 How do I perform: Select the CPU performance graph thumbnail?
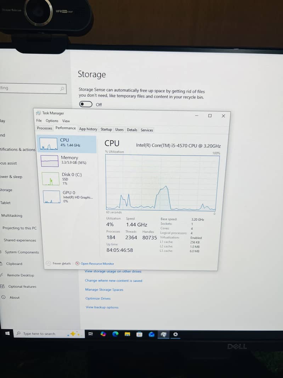[x=49, y=144]
